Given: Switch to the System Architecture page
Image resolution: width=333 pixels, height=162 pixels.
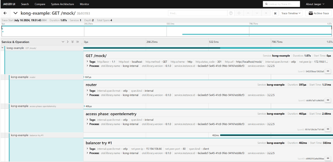Looking at the screenshot, I should coord(63,4).
